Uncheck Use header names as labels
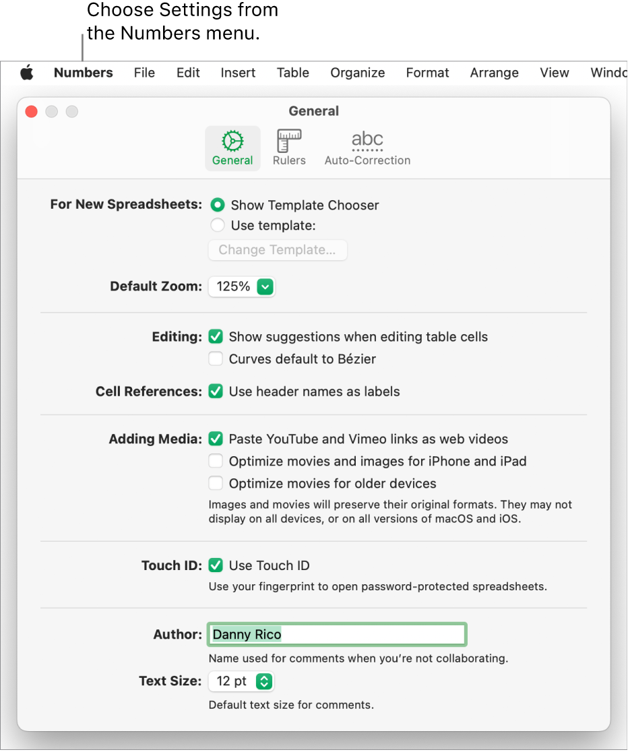This screenshot has width=628, height=752. pos(216,391)
